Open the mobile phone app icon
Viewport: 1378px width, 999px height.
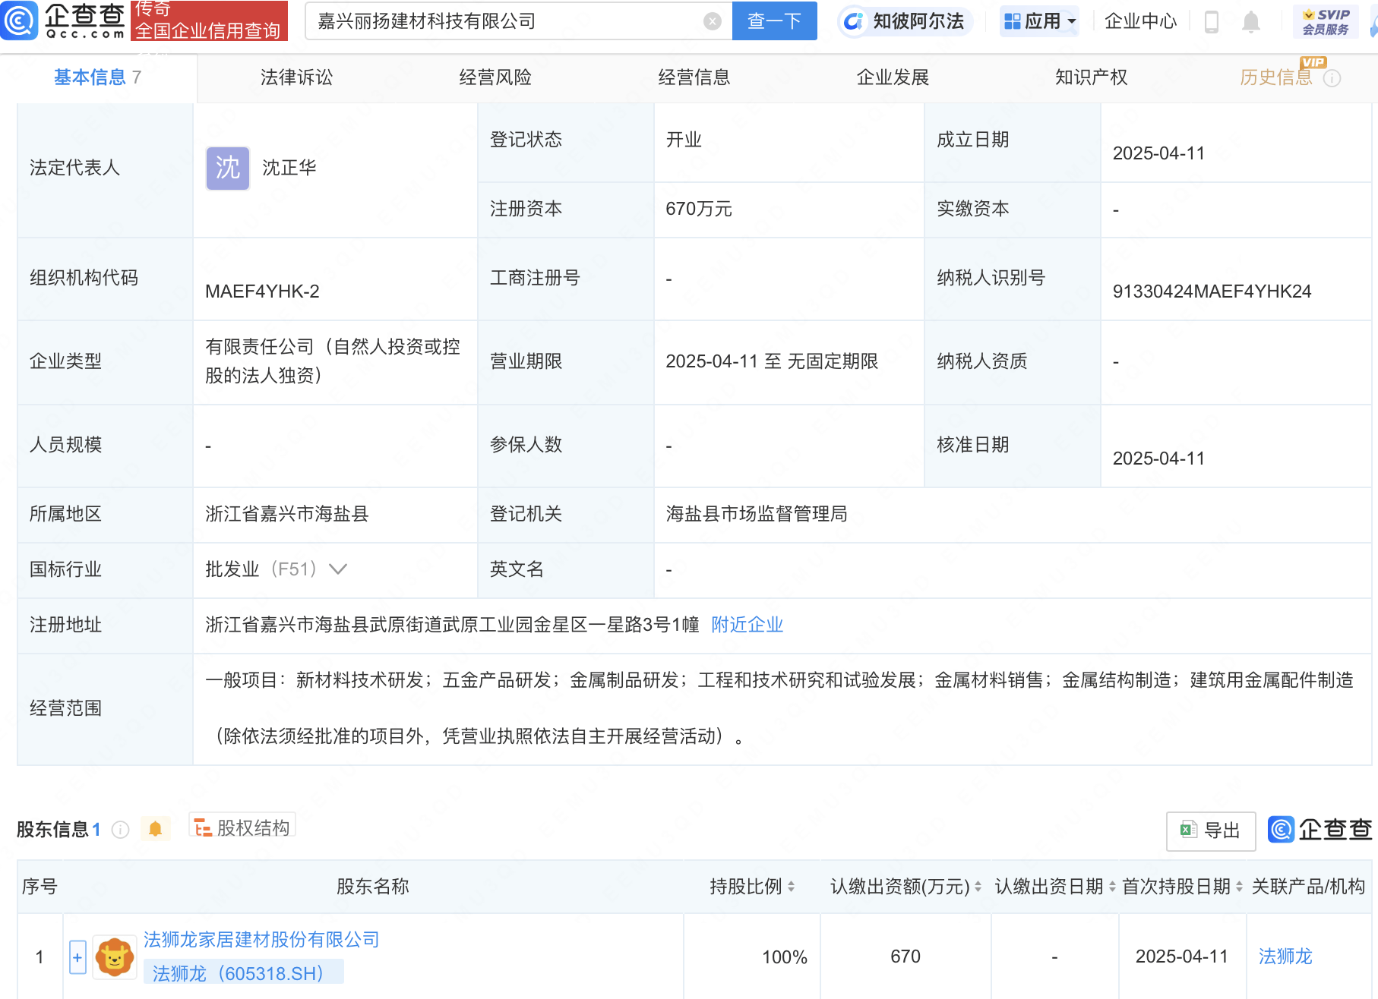click(1212, 21)
